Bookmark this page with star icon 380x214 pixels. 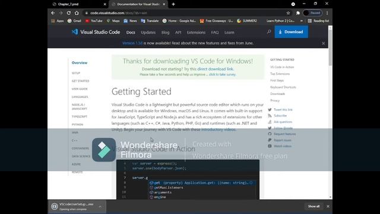click(x=288, y=13)
